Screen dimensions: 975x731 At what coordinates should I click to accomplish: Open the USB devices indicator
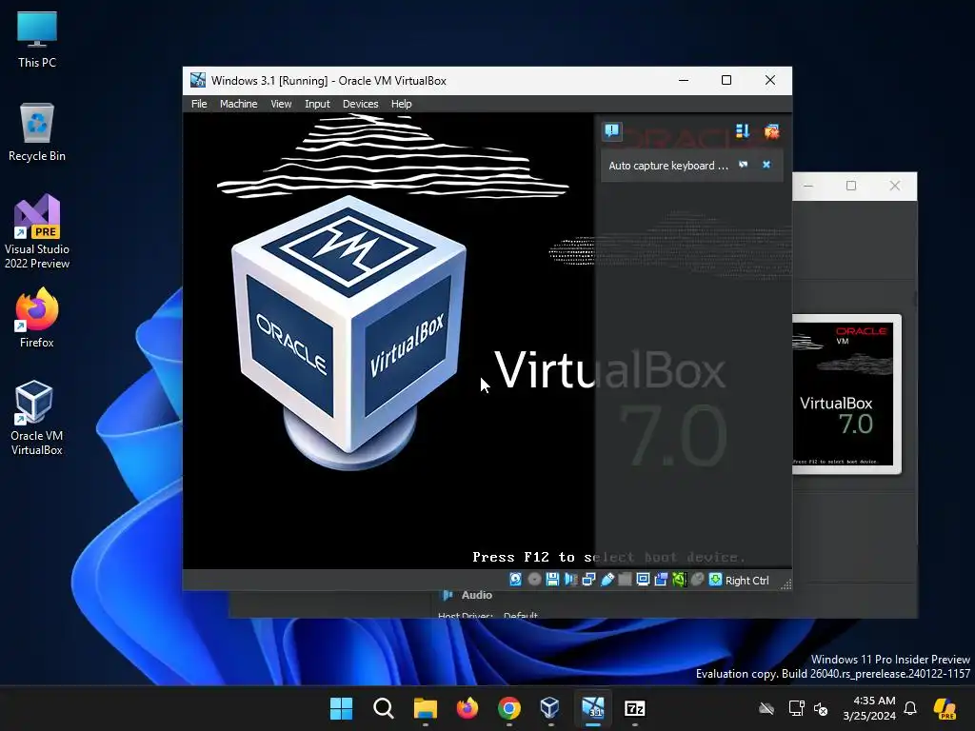pyautogui.click(x=607, y=580)
